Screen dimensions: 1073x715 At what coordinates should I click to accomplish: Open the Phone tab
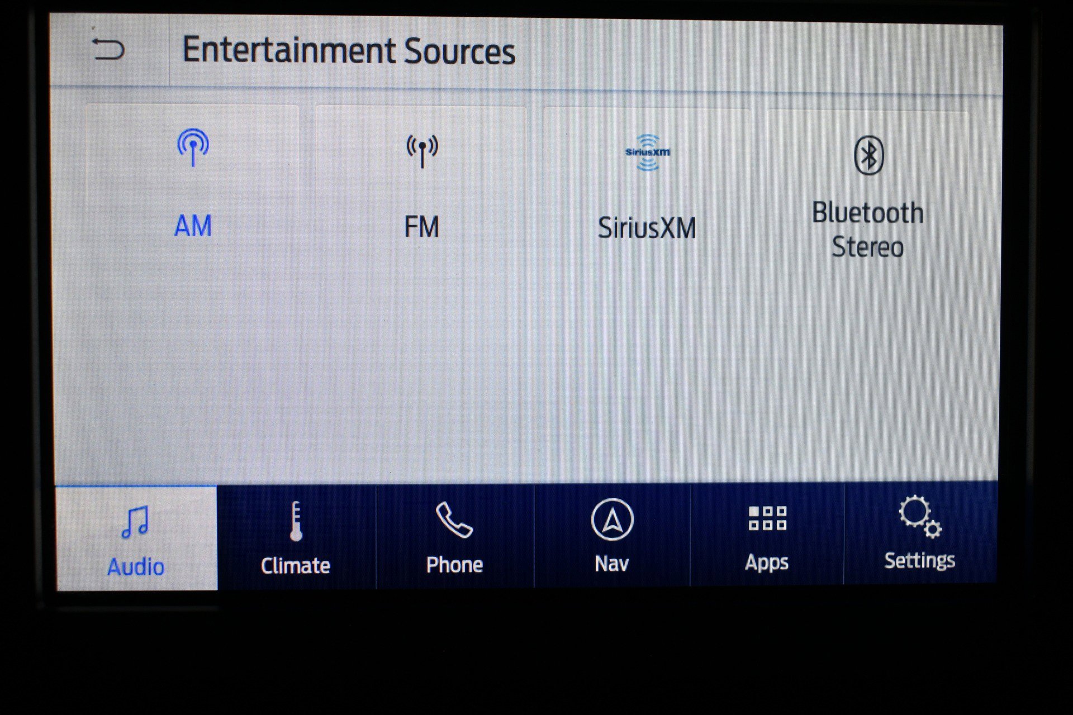click(x=455, y=536)
